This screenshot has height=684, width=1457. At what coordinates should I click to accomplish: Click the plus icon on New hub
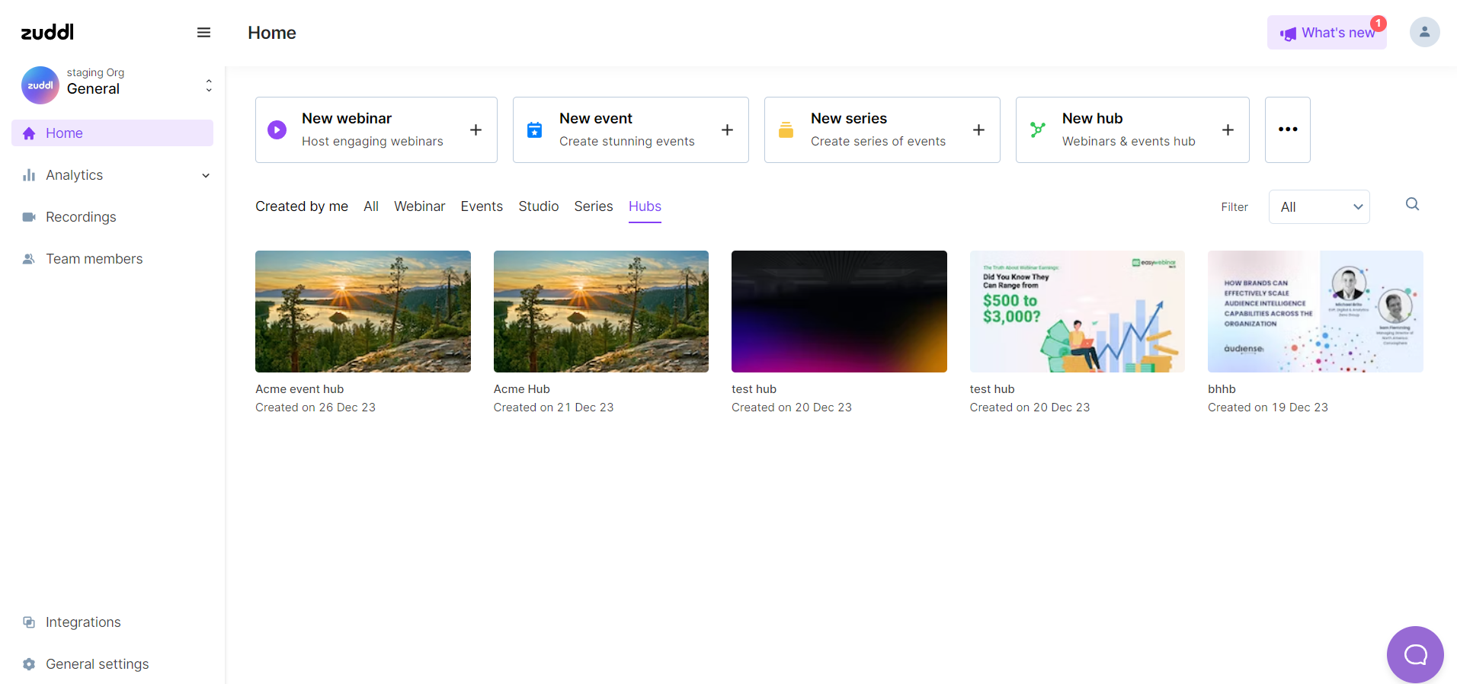[x=1228, y=130]
